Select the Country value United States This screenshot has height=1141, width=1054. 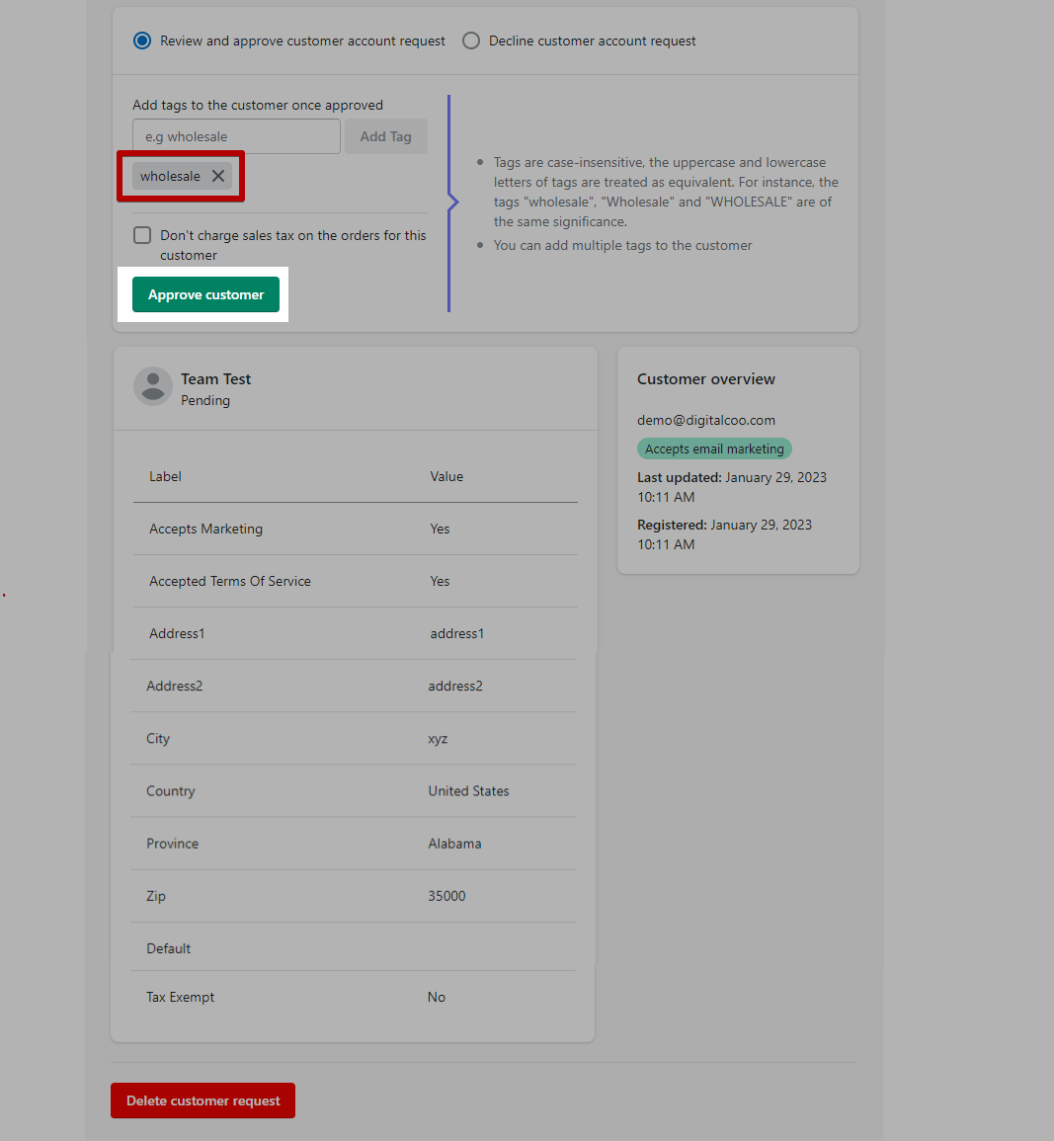click(468, 790)
